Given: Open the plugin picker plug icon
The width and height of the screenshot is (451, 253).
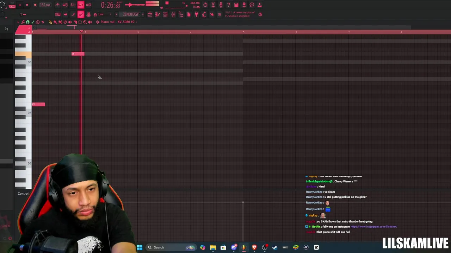Looking at the screenshot, I should tap(196, 14).
